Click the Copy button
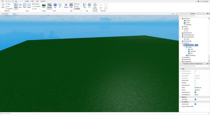 8,4
